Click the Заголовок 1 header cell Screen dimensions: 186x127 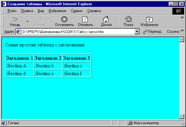(20, 58)
